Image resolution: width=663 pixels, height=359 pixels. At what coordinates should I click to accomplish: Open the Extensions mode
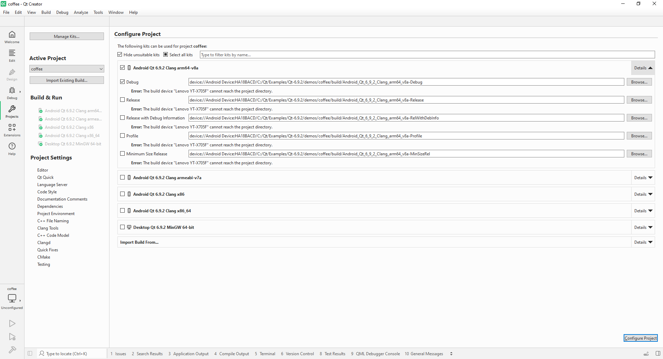[12, 130]
